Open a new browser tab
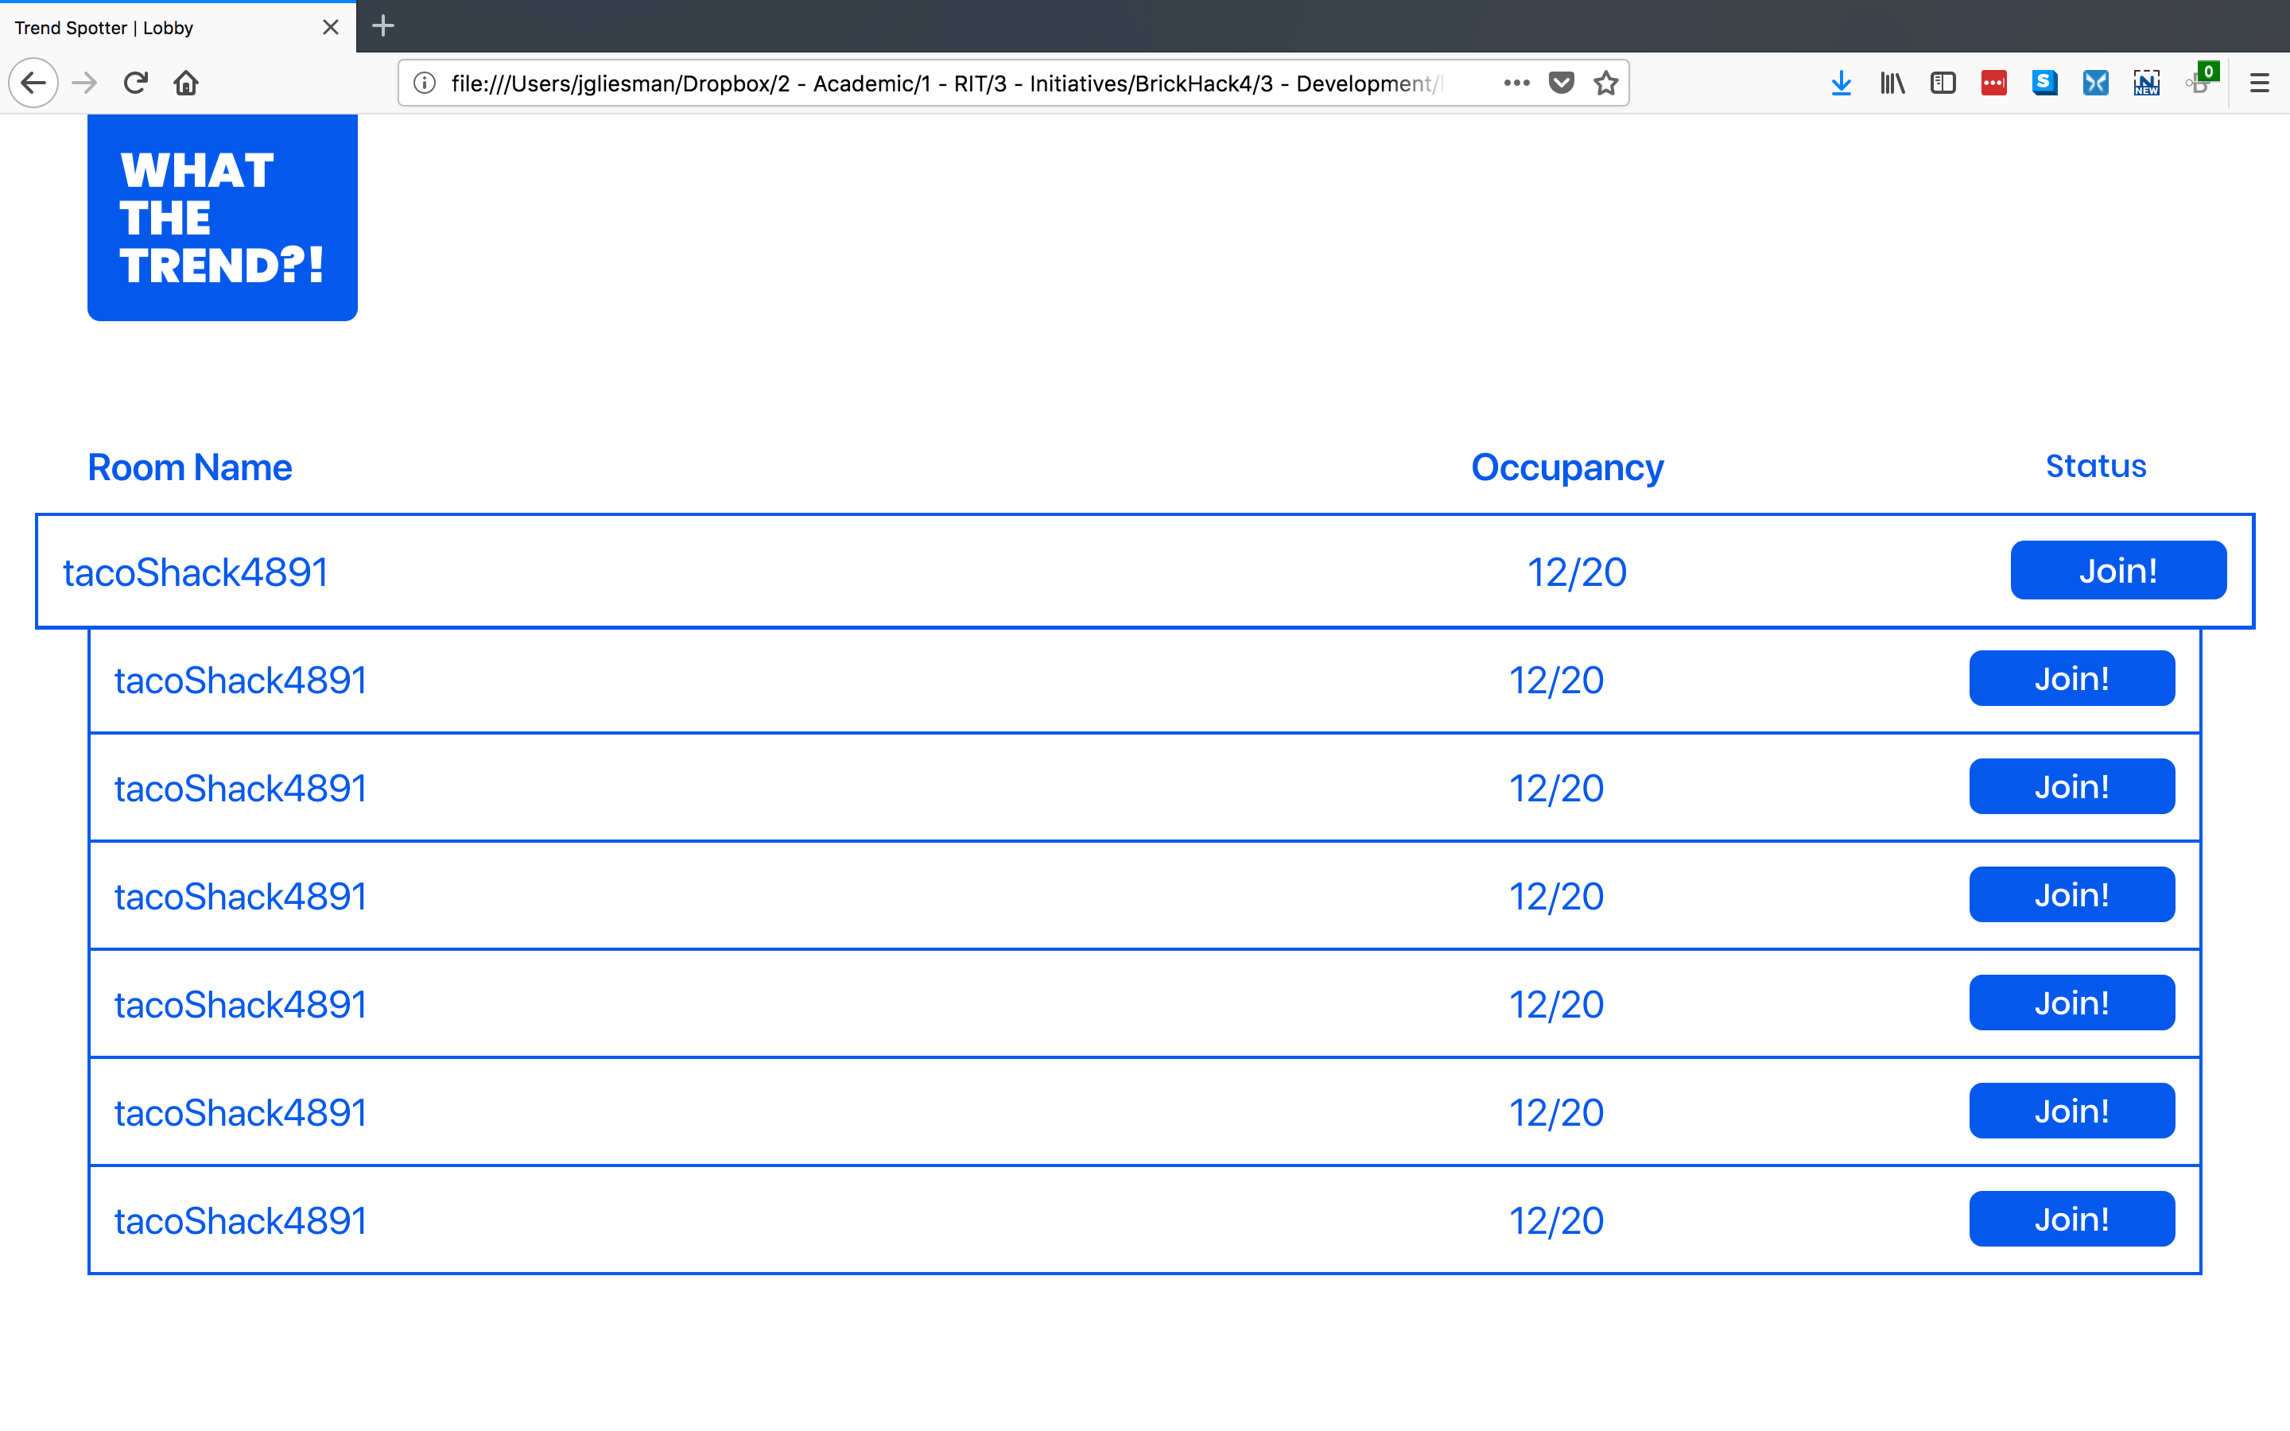Image resolution: width=2290 pixels, height=1431 pixels. pyautogui.click(x=383, y=26)
